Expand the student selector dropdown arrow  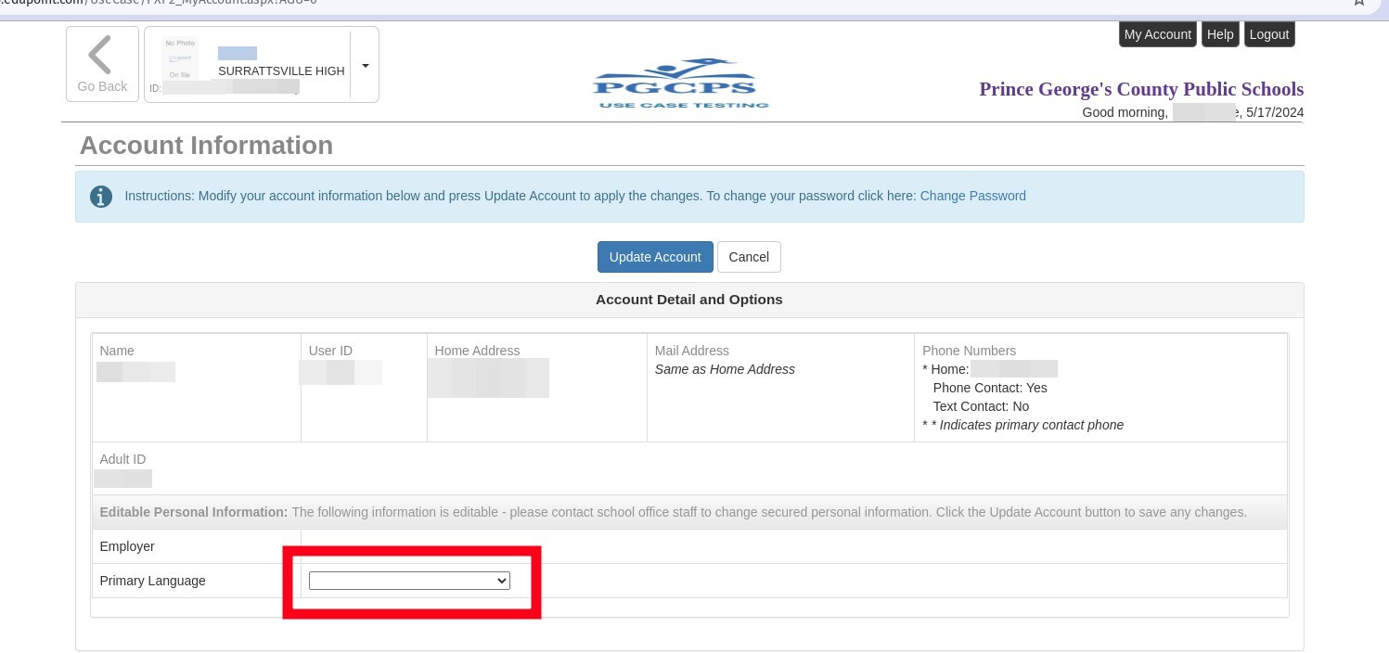click(365, 66)
